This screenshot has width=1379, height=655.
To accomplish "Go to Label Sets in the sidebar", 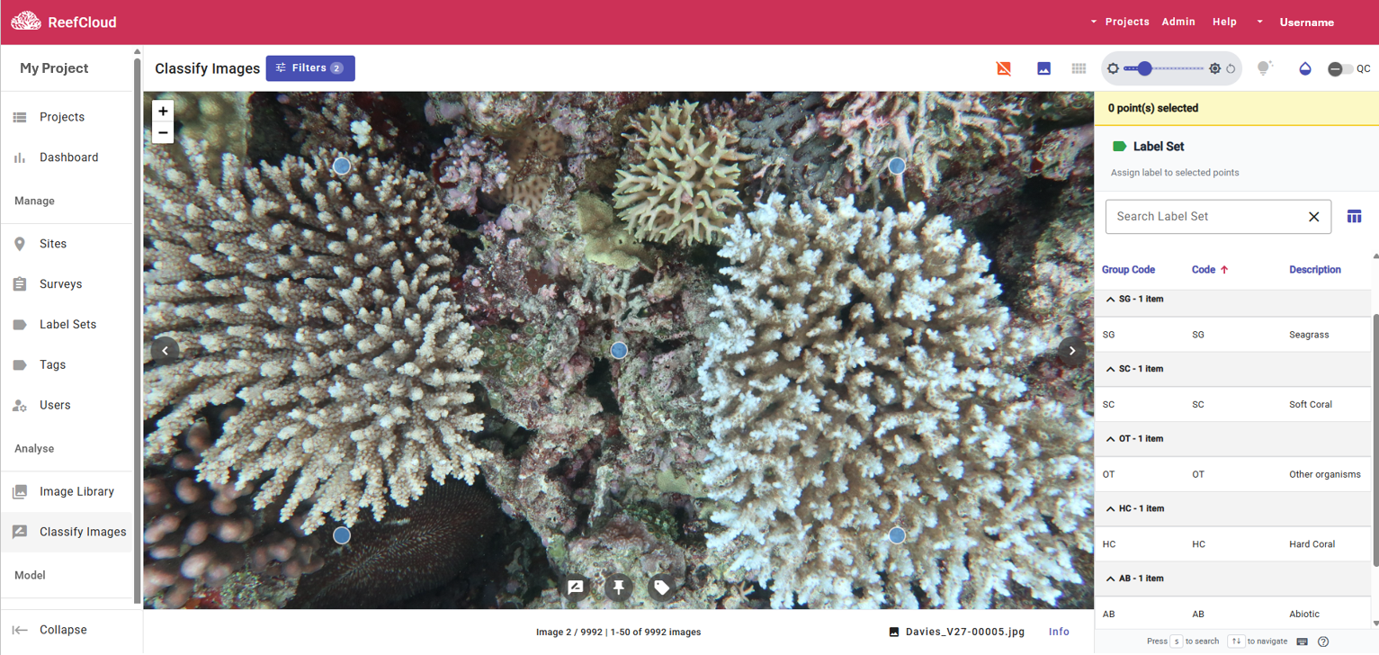I will click(67, 325).
